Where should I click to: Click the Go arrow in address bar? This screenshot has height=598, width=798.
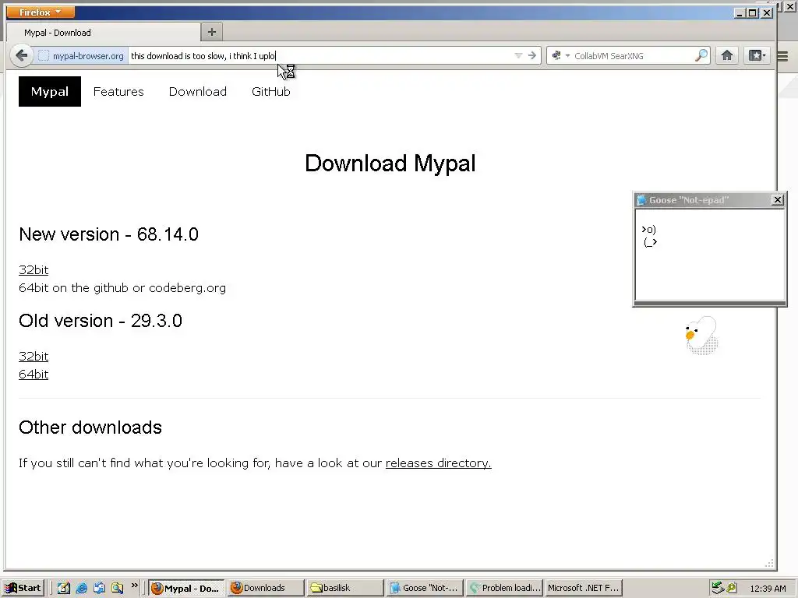tap(531, 55)
